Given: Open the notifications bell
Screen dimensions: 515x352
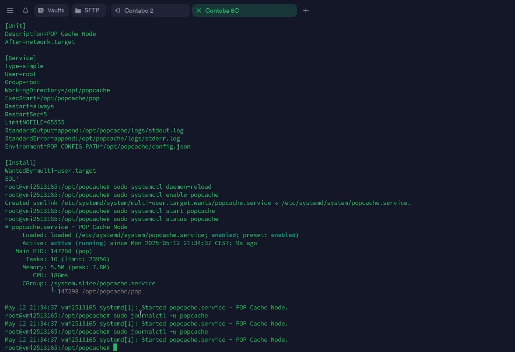Looking at the screenshot, I should tap(25, 10).
